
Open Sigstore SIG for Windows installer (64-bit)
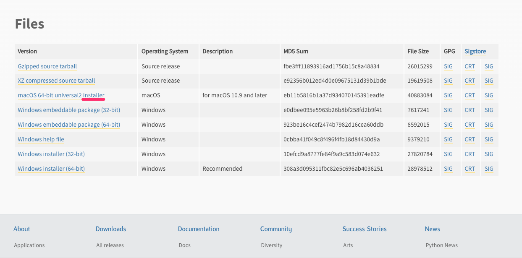tap(489, 169)
